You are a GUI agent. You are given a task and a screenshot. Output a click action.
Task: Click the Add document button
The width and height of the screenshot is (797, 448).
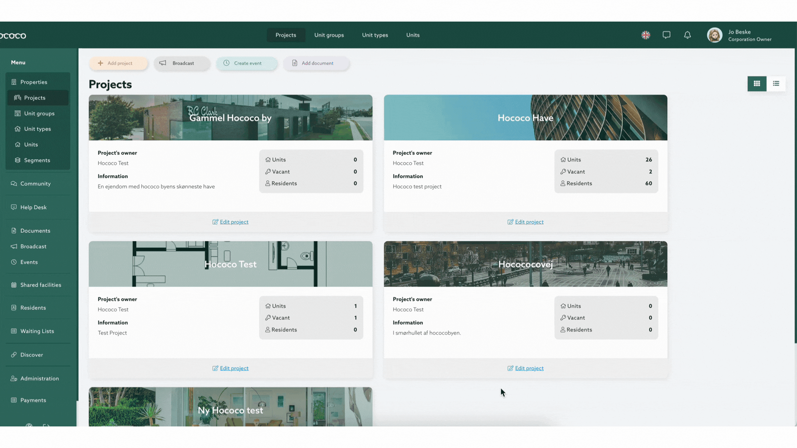316,63
